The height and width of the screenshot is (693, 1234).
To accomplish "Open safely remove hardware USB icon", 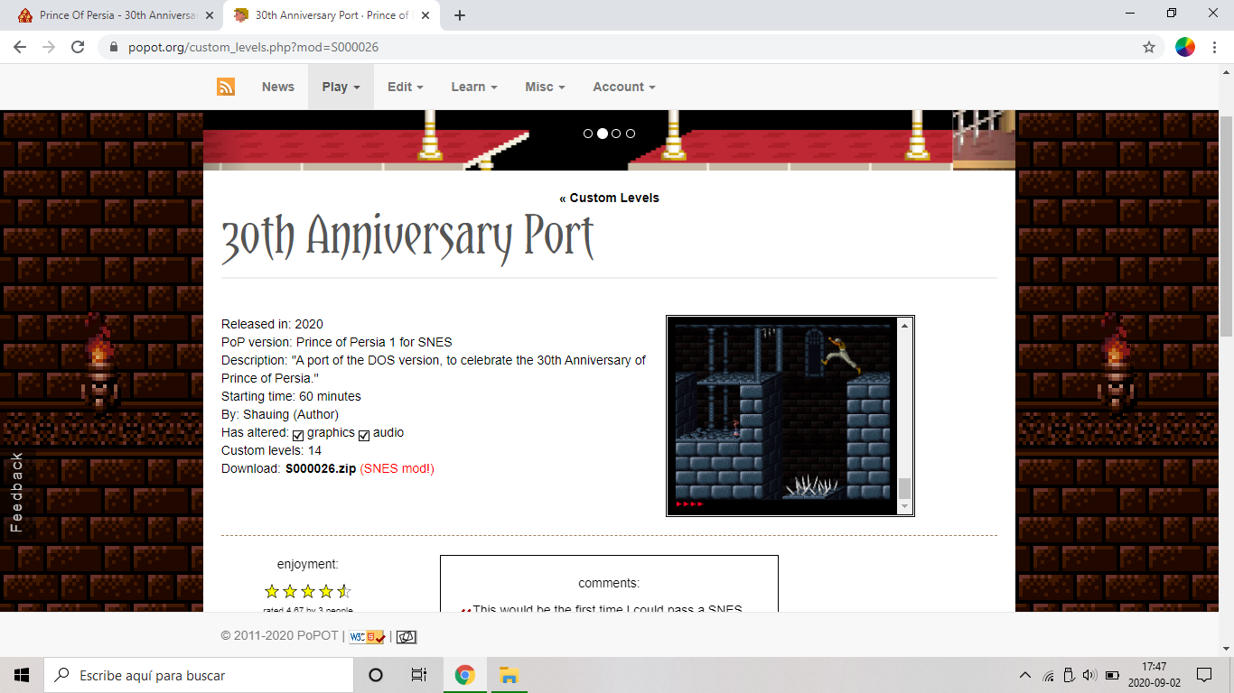I will (x=1069, y=675).
